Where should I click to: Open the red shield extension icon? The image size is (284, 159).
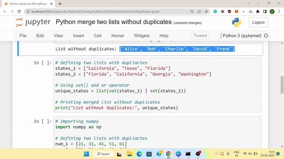(229, 11)
